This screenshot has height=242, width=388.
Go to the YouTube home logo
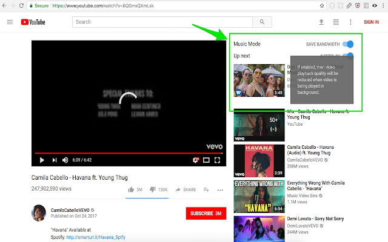point(33,22)
